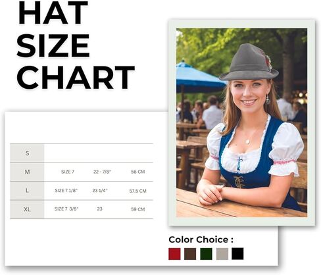321x275 pixels.
Task: Select the M size row label
Action: [x=27, y=172]
